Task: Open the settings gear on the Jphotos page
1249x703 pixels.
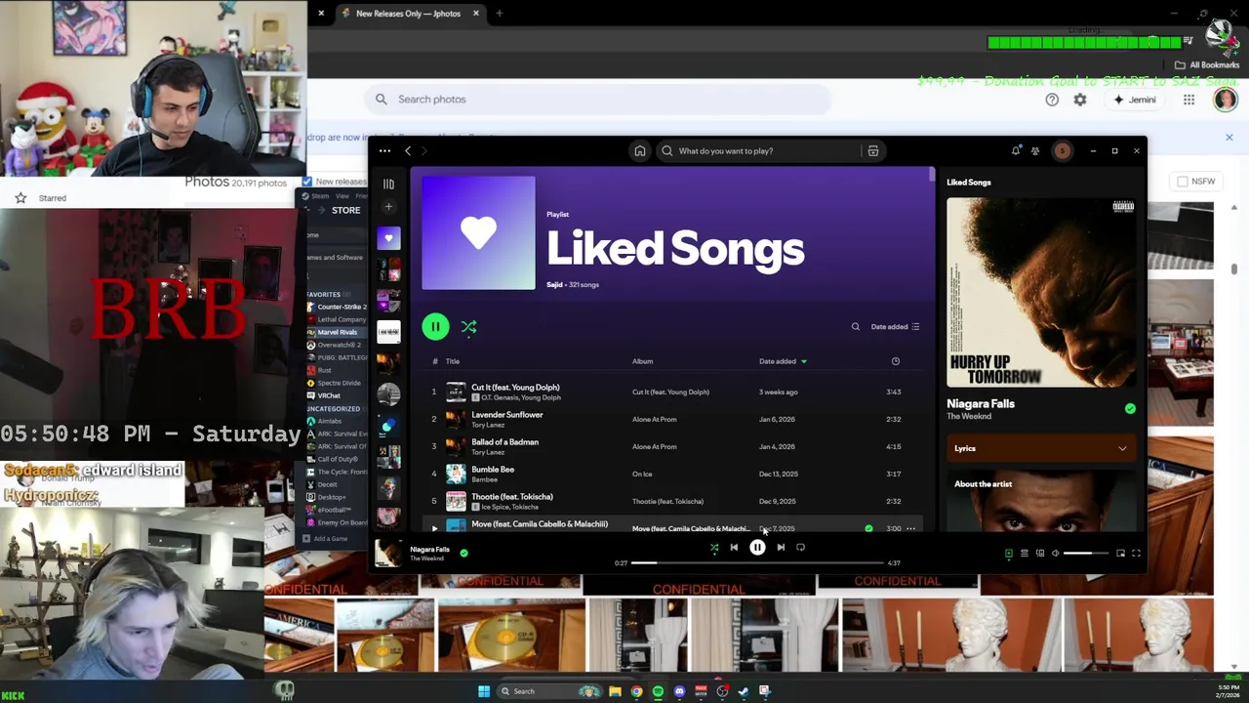Action: point(1080,100)
